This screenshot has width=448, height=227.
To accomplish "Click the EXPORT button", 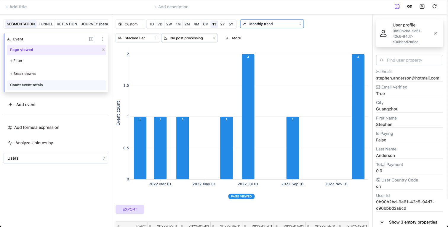I will pyautogui.click(x=130, y=209).
